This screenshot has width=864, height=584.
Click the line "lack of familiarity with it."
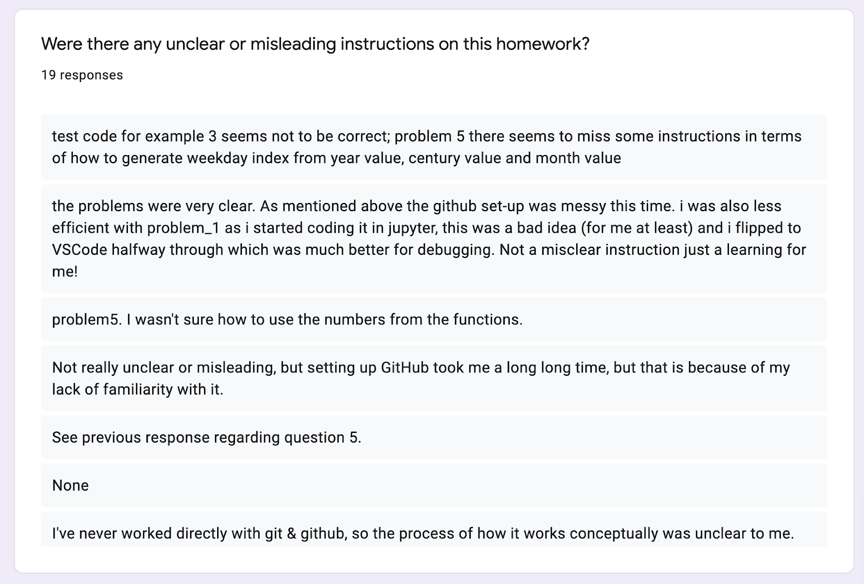pyautogui.click(x=138, y=389)
